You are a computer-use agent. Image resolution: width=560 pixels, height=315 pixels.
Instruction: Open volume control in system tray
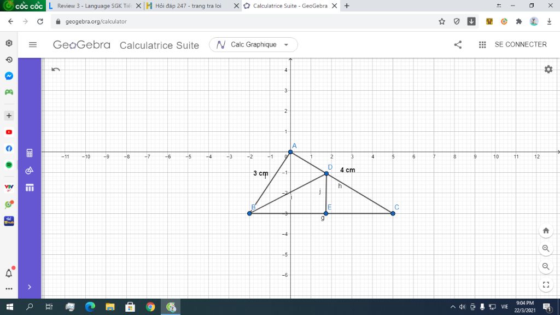[463, 307]
